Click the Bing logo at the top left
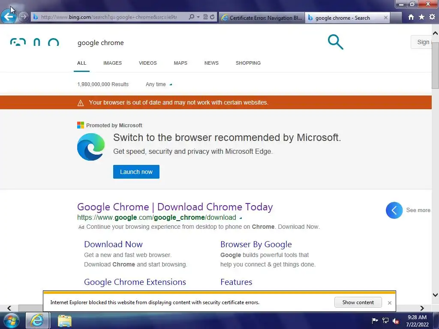This screenshot has width=439, height=329. 34,42
